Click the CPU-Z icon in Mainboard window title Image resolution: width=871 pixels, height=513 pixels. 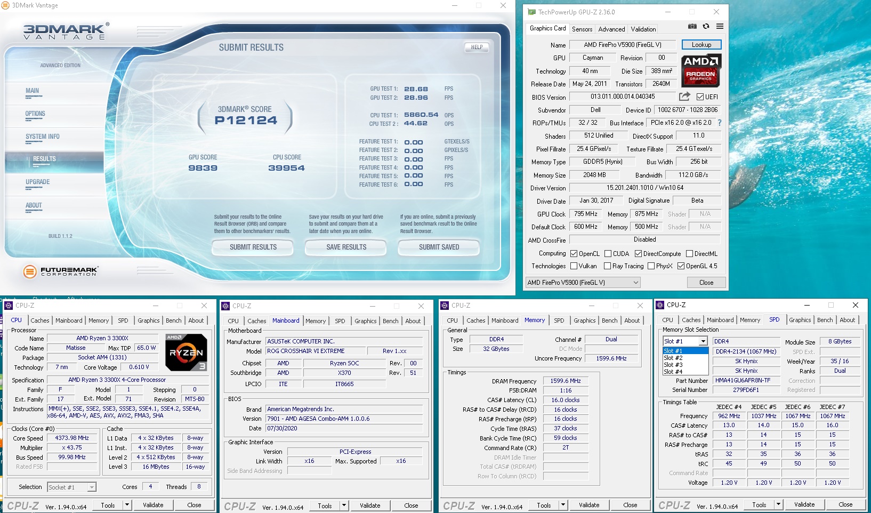click(x=226, y=306)
